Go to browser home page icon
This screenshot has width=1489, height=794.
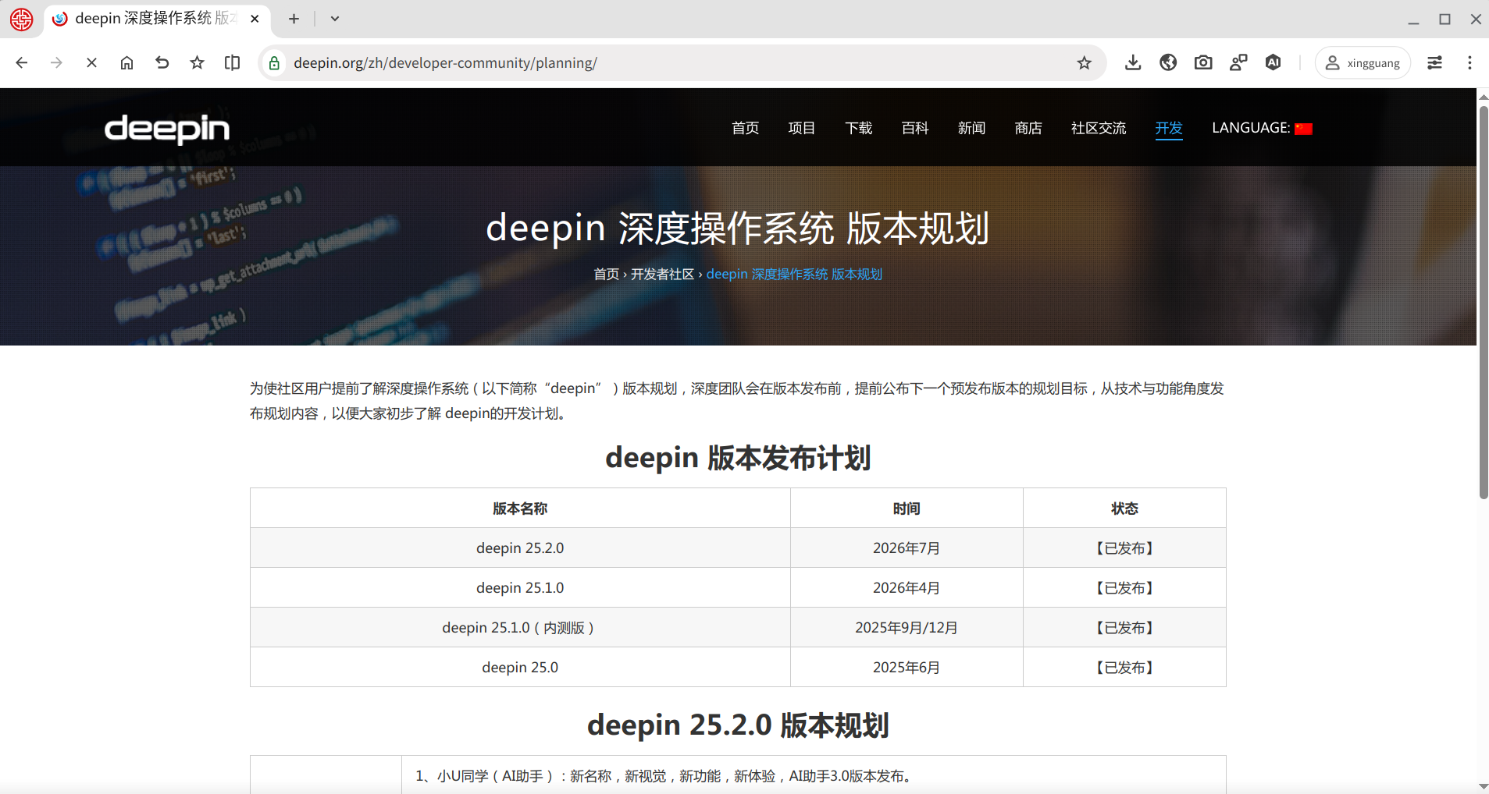[x=126, y=62]
